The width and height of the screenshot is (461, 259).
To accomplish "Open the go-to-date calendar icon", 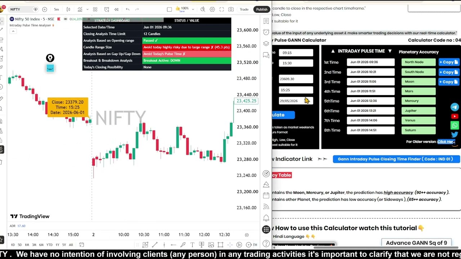I will [x=81, y=245].
